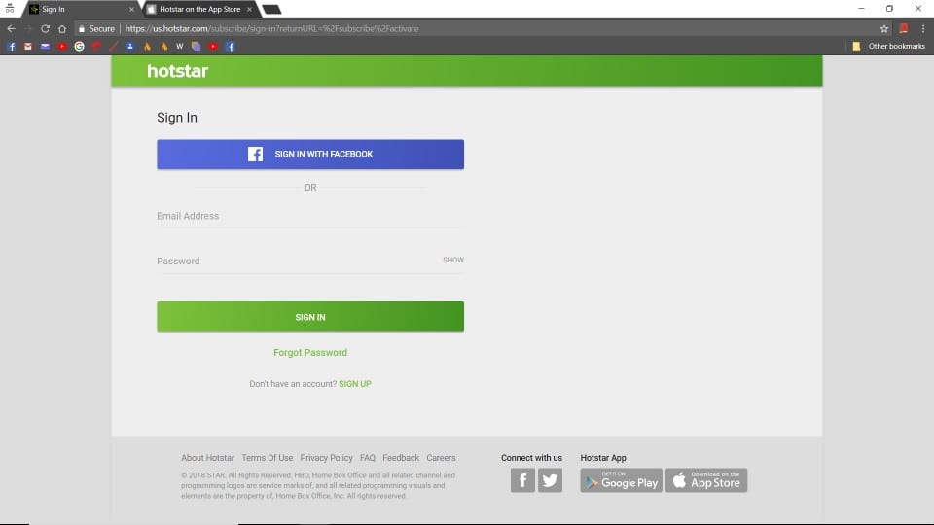The height and width of the screenshot is (525, 934).
Task: Click the SIGN UP link
Action: [x=355, y=384]
